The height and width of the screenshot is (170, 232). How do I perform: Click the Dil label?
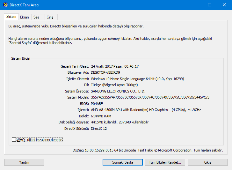point(87,85)
